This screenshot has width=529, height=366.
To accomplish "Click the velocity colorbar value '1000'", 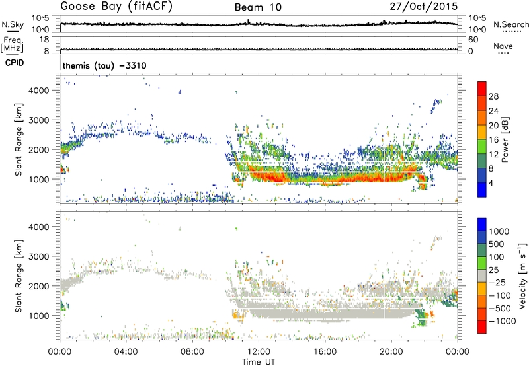I will [499, 231].
